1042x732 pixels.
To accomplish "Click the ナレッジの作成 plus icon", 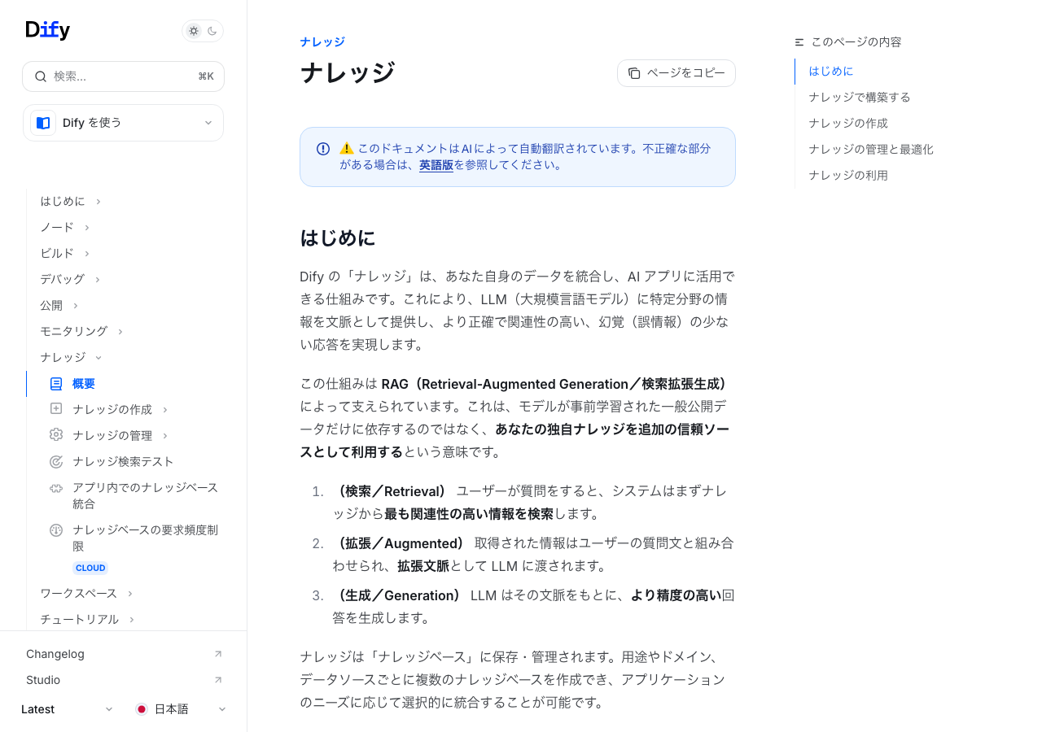I will 56,409.
